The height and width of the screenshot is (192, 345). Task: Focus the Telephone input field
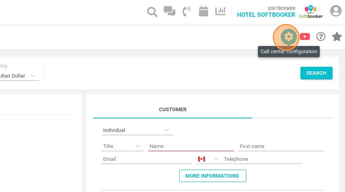pos(262,159)
